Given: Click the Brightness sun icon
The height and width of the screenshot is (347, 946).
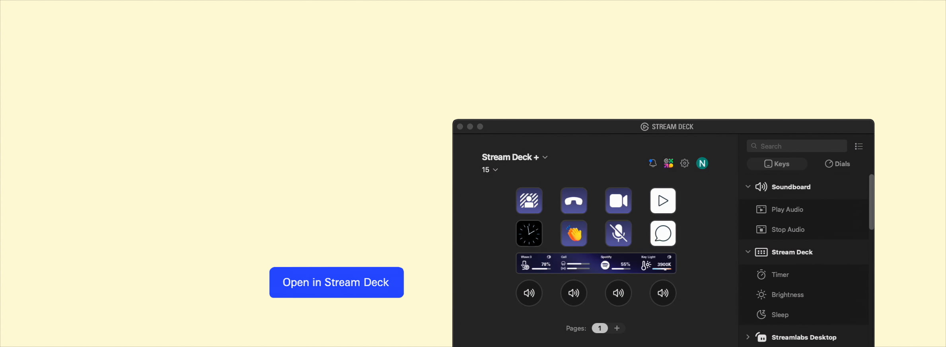Looking at the screenshot, I should pos(761,294).
